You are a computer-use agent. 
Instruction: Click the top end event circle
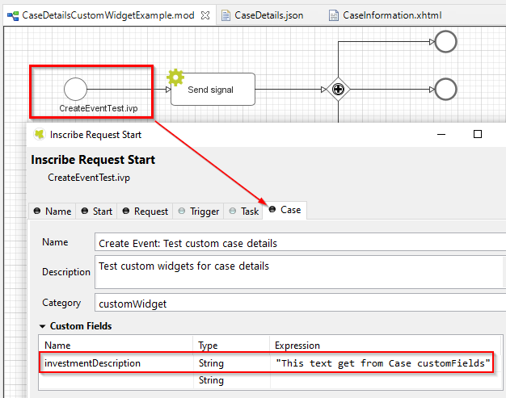[x=445, y=42]
